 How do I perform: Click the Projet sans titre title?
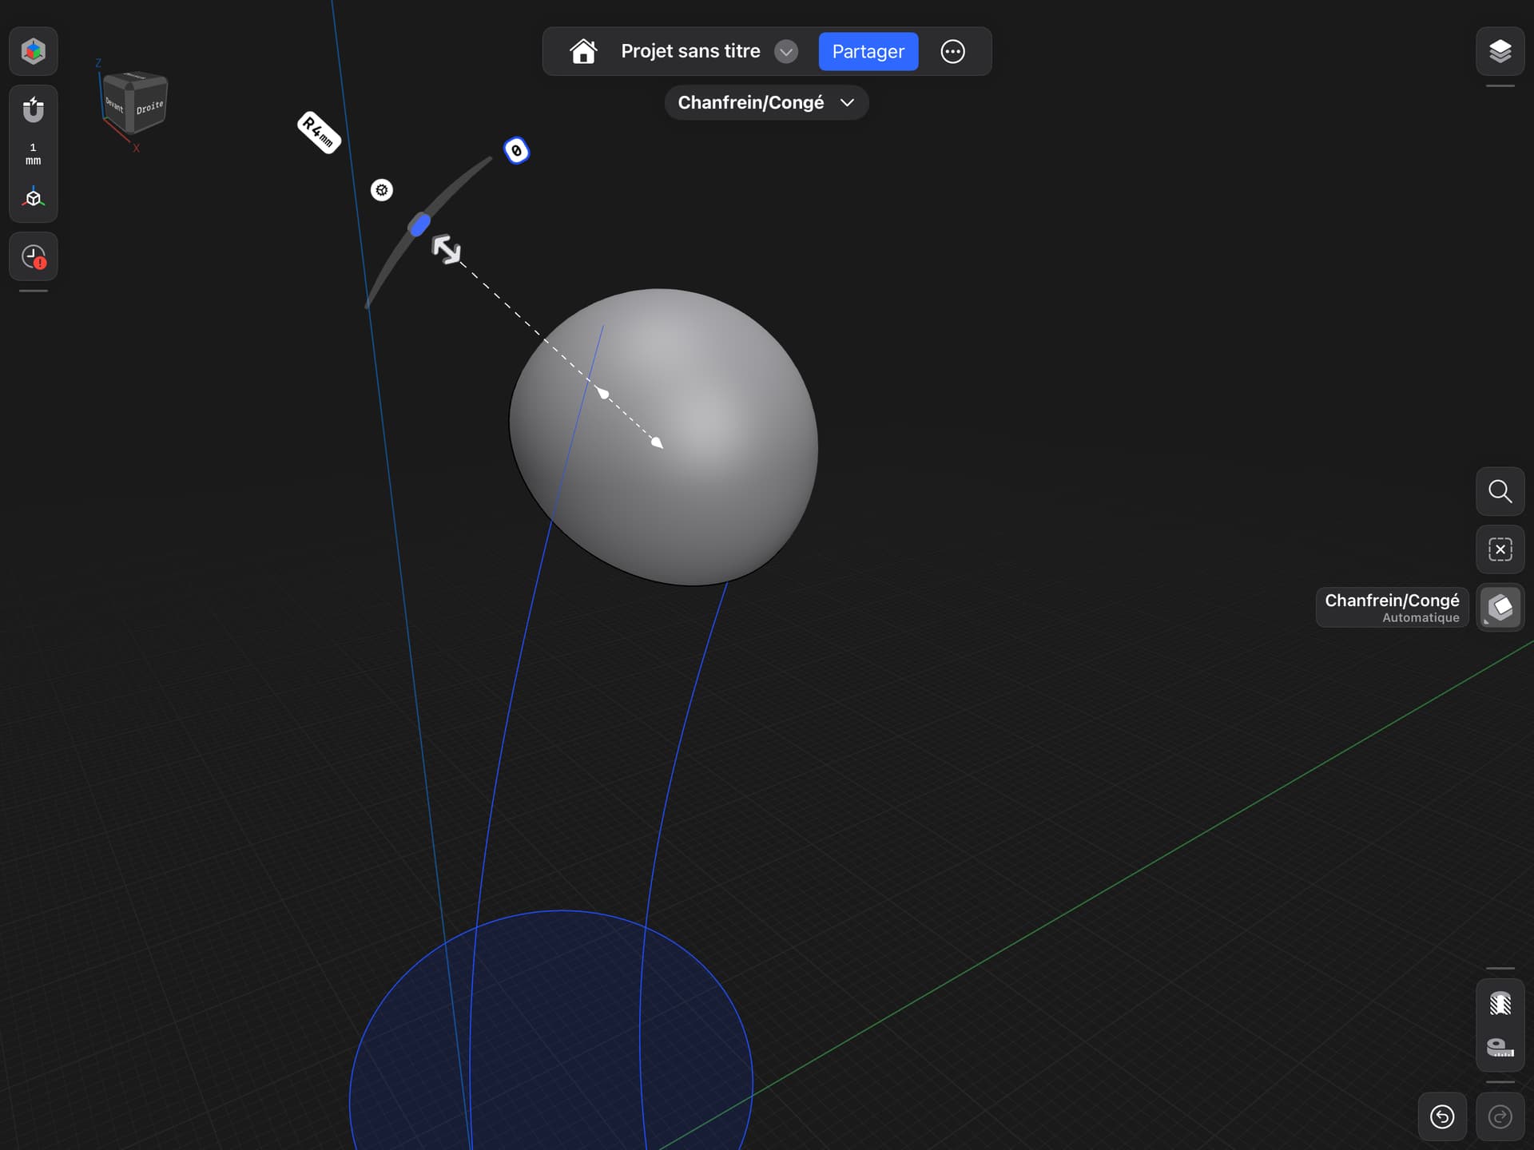pyautogui.click(x=690, y=52)
